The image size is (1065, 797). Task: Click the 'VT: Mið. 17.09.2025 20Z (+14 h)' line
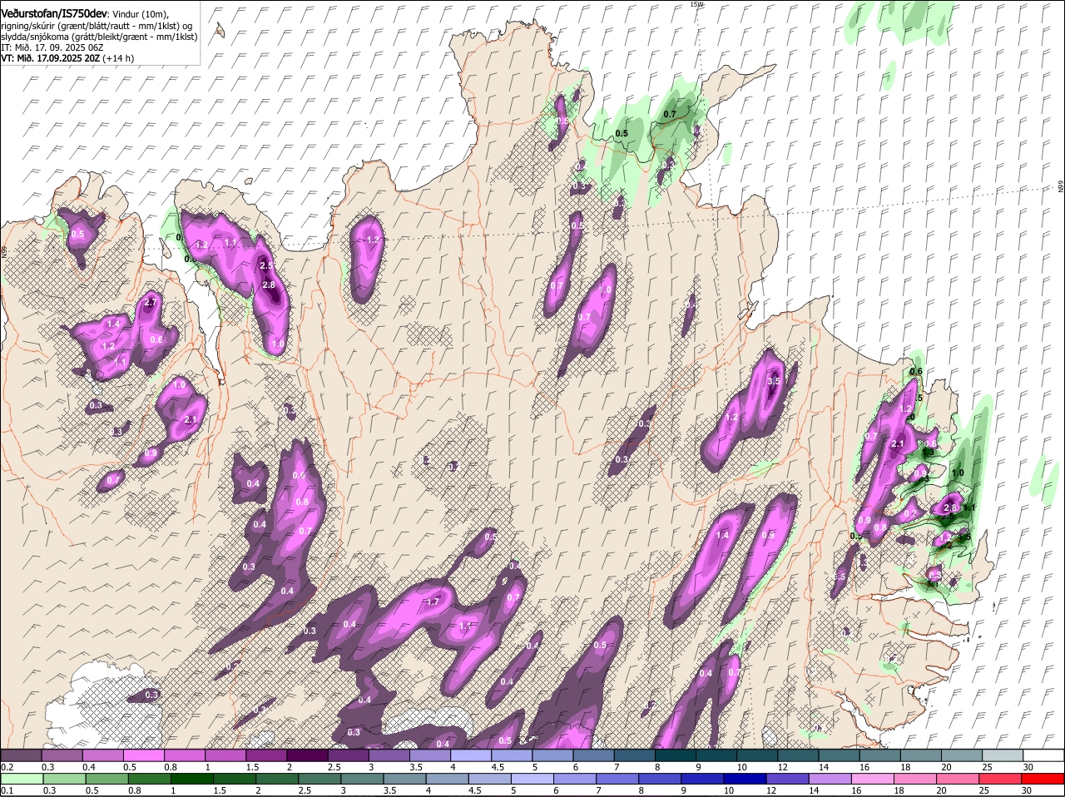coord(67,58)
